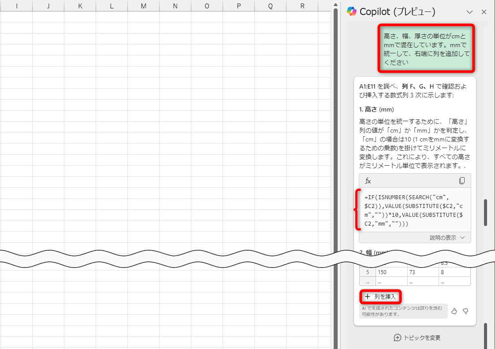Click the speech-bubble plus icon beside トピックを変更

[x=398, y=338]
